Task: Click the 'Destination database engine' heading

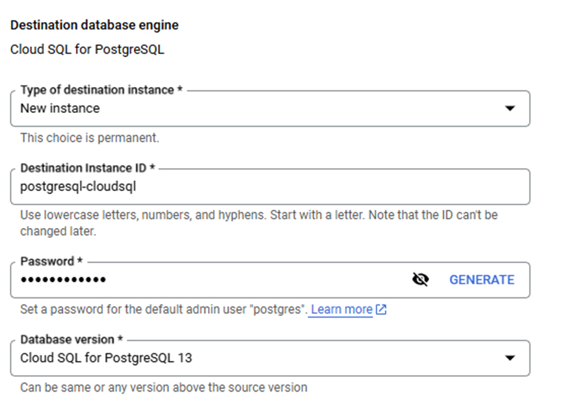Action: (x=94, y=25)
